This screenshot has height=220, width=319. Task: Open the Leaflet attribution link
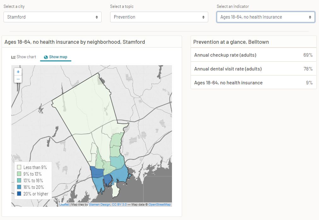[64, 205]
